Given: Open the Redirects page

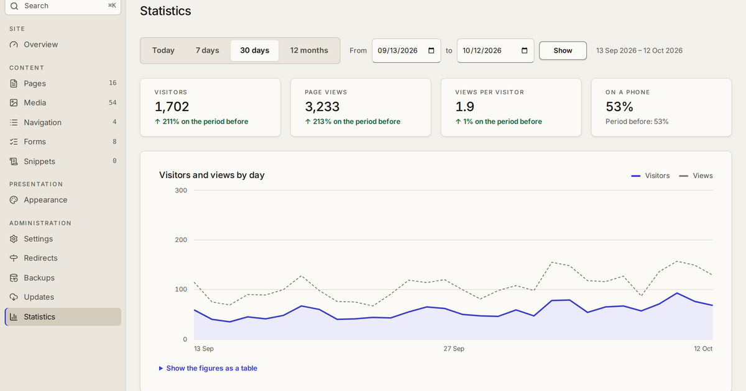Looking at the screenshot, I should pos(63,258).
